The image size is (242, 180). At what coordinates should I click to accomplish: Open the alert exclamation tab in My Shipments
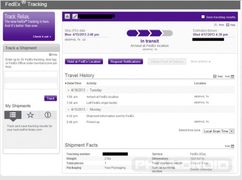click(x=48, y=115)
